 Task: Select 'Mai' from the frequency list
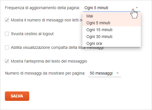112,16
